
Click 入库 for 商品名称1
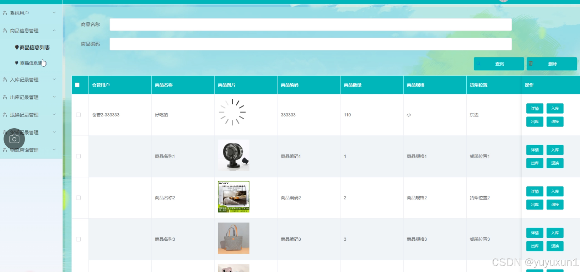555,150
